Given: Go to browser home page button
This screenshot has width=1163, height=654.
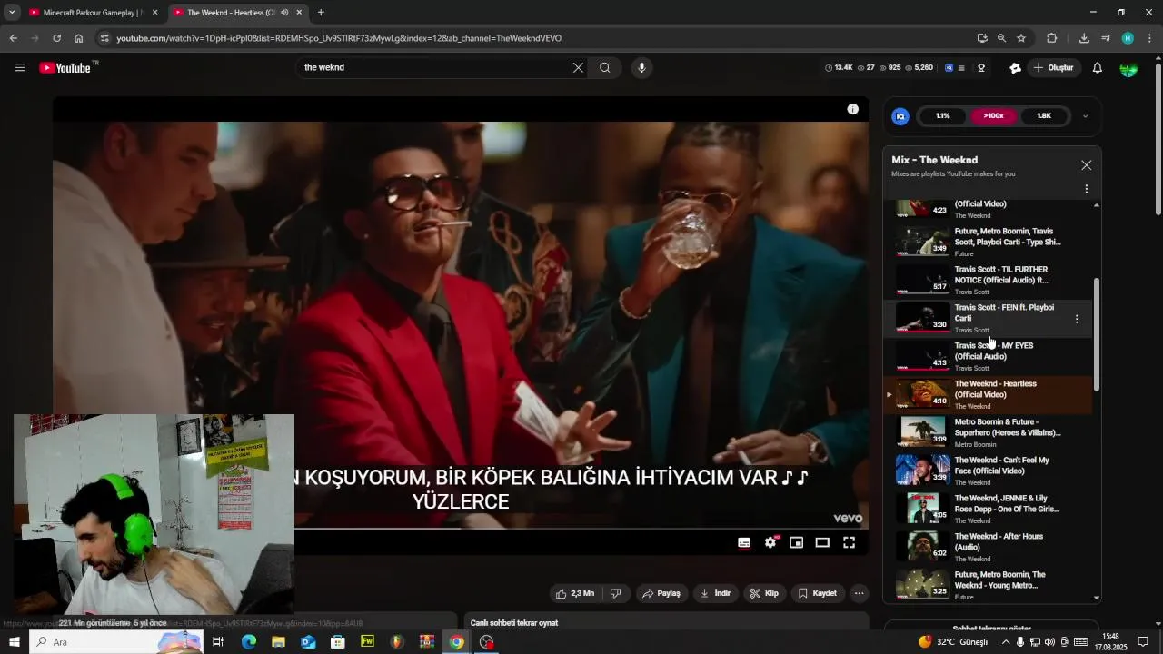Looking at the screenshot, I should [79, 38].
